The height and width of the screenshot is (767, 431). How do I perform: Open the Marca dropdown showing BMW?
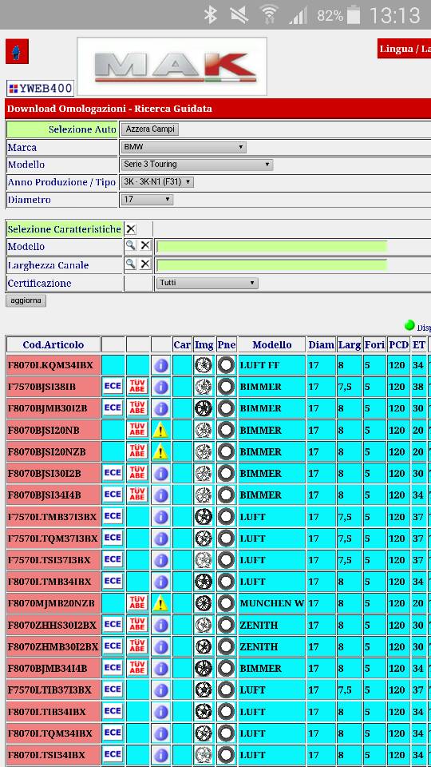184,147
